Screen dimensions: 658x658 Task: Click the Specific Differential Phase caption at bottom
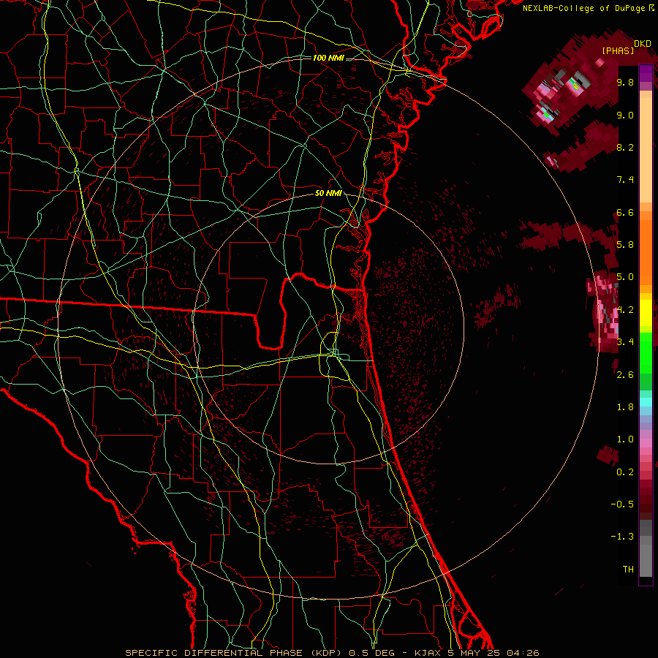[x=332, y=653]
